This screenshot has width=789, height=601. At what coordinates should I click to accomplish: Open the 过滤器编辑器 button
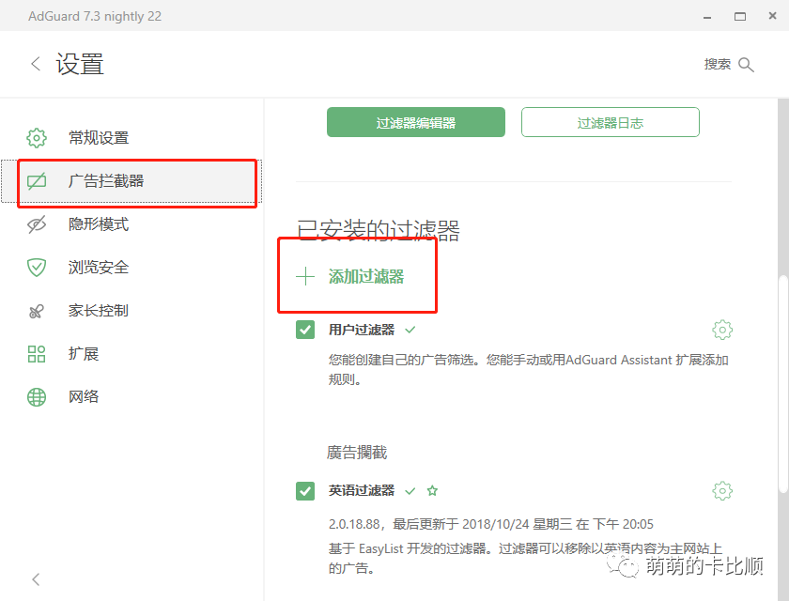click(415, 122)
